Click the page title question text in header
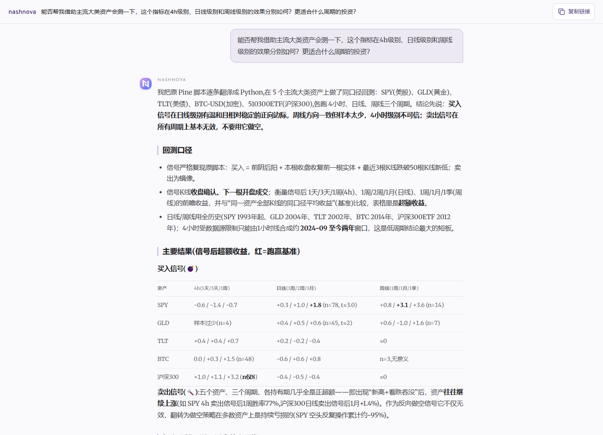This screenshot has height=435, width=603. click(198, 12)
